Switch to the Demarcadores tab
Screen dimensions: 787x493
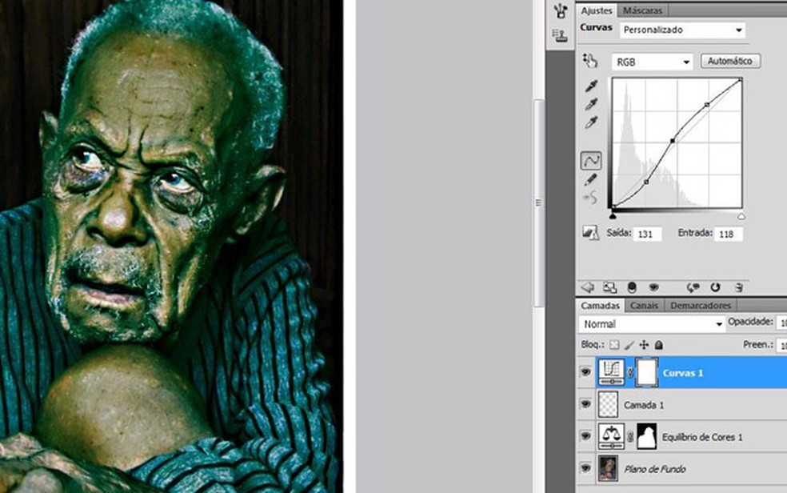[x=701, y=305]
